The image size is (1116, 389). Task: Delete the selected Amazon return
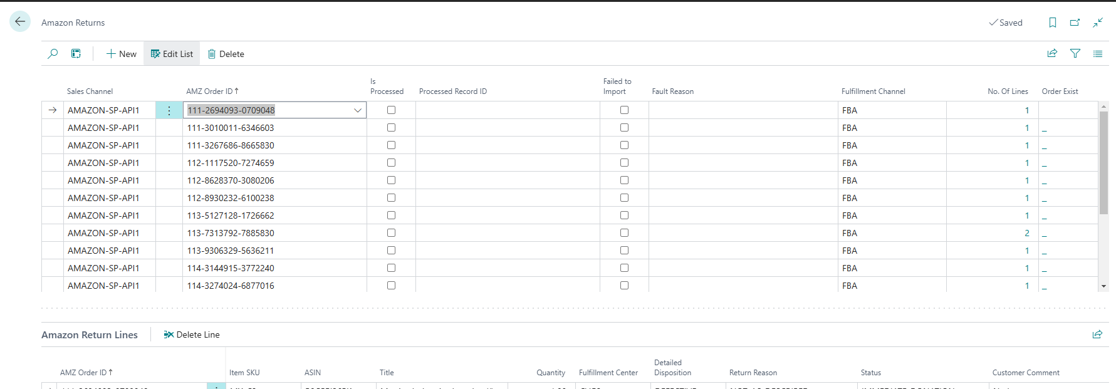coord(226,54)
